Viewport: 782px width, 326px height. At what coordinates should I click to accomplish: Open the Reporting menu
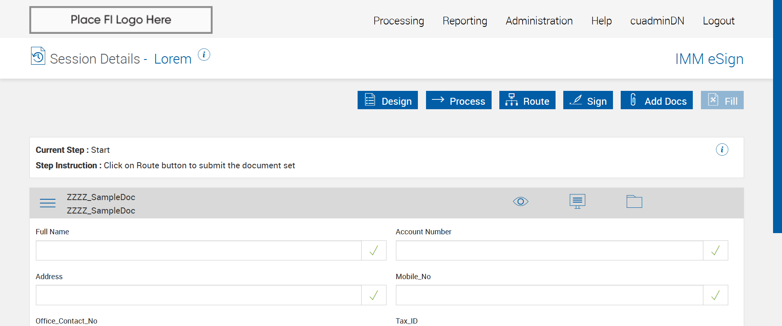pos(465,21)
